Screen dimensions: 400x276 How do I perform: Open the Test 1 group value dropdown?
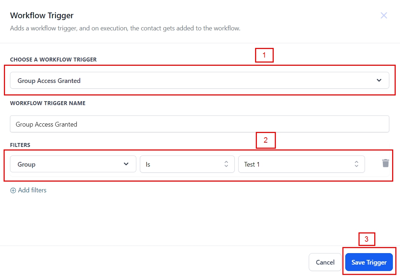click(301, 164)
